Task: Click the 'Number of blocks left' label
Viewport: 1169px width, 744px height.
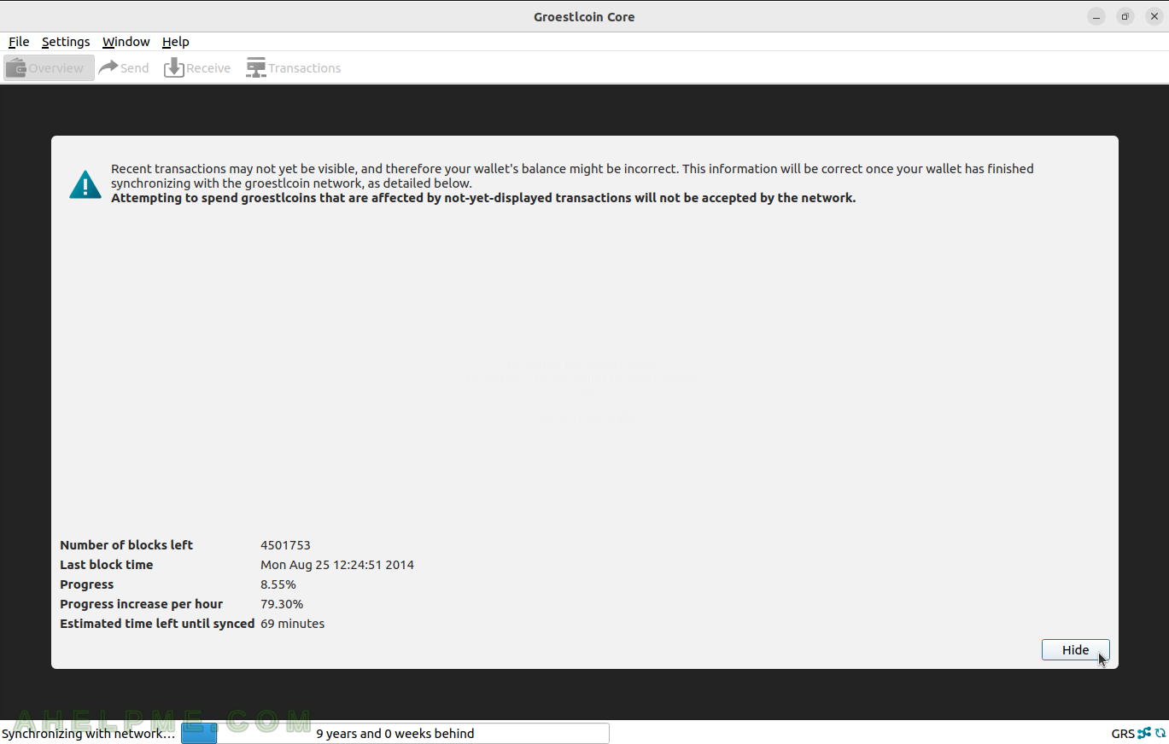Action: pos(126,545)
